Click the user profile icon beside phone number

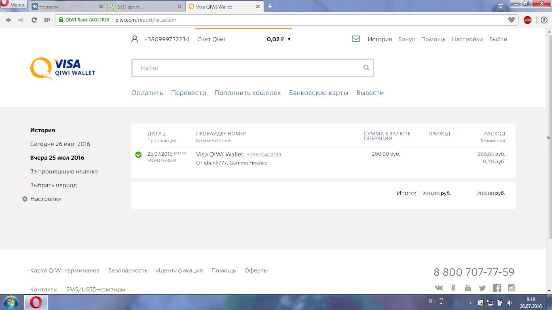coord(135,39)
